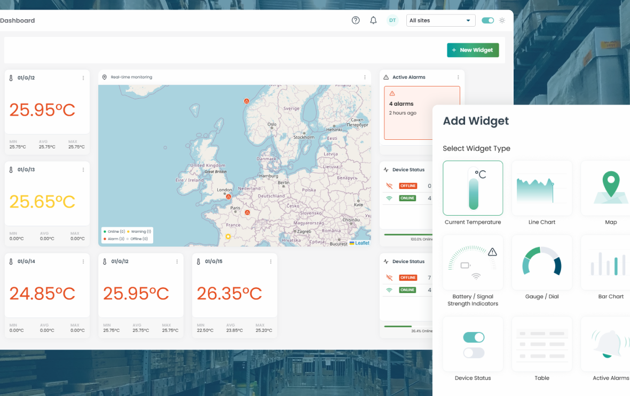Open the 4 alarms card
The width and height of the screenshot is (630, 396).
422,113
